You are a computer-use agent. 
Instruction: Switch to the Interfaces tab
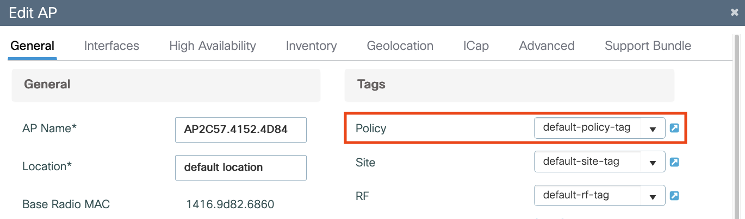coord(111,46)
